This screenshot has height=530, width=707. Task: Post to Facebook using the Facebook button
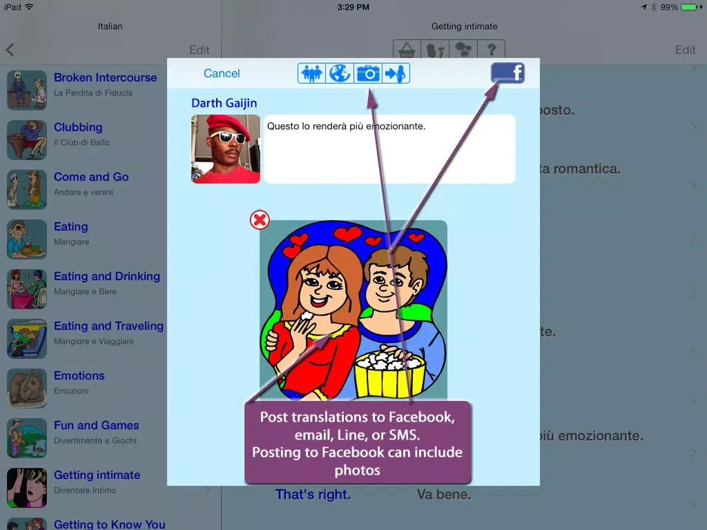pos(507,72)
